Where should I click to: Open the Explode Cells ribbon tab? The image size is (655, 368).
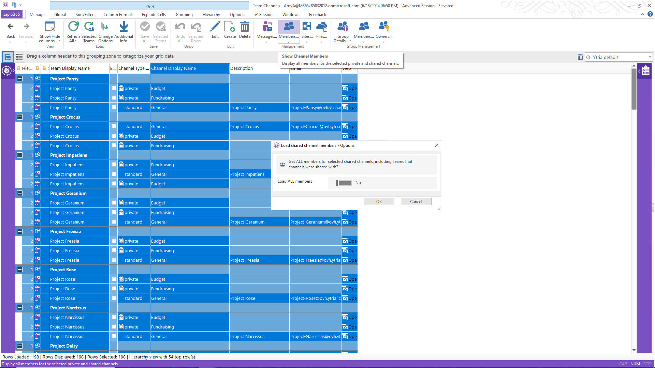click(x=154, y=15)
